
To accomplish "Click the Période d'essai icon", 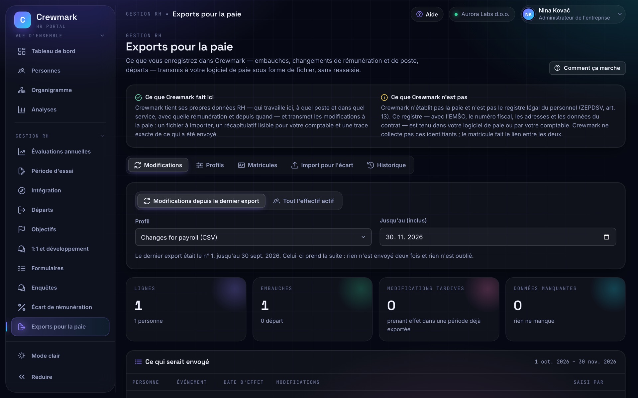I will coord(22,171).
